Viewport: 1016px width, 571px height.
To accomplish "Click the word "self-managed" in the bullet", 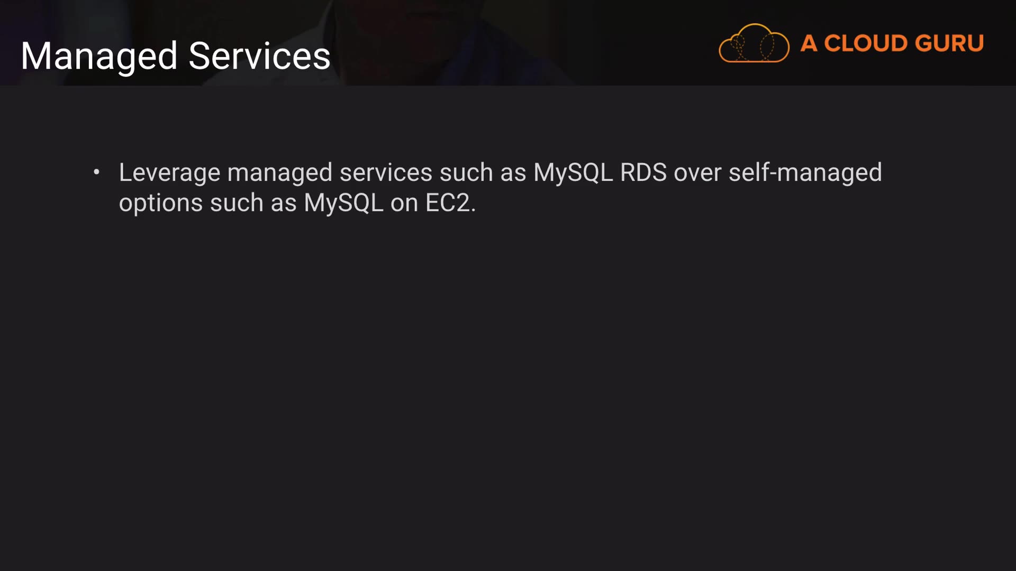I will (805, 172).
